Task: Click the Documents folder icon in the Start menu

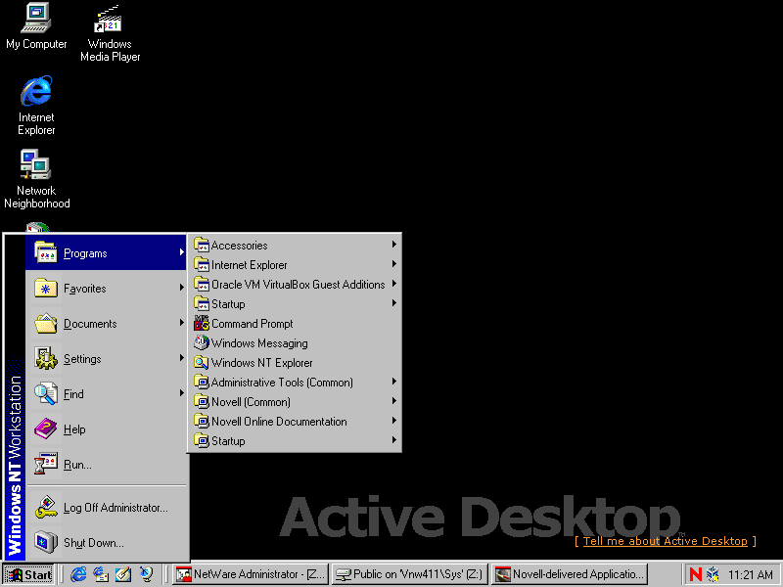Action: pyautogui.click(x=45, y=324)
